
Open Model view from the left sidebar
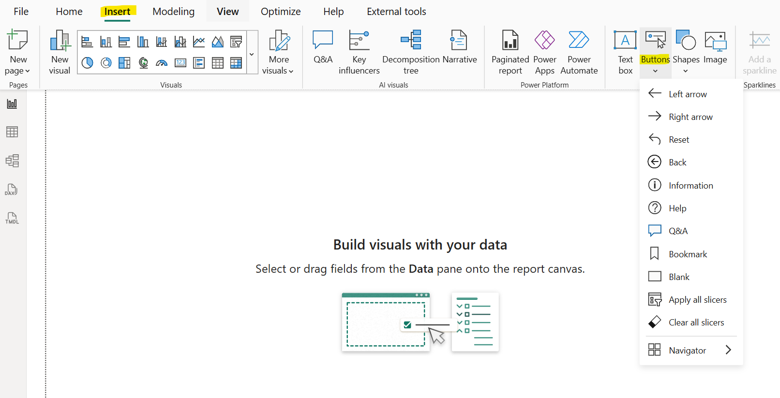(x=12, y=161)
